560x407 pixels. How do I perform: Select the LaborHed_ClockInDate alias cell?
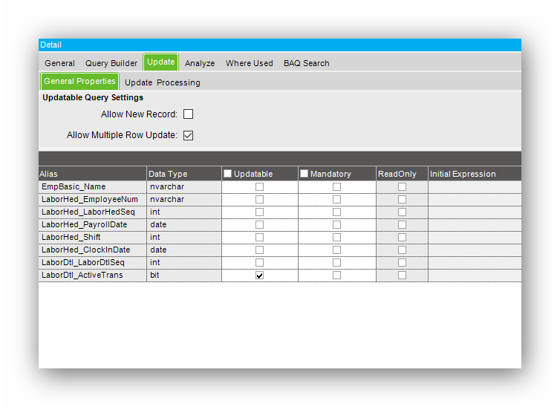click(x=93, y=250)
